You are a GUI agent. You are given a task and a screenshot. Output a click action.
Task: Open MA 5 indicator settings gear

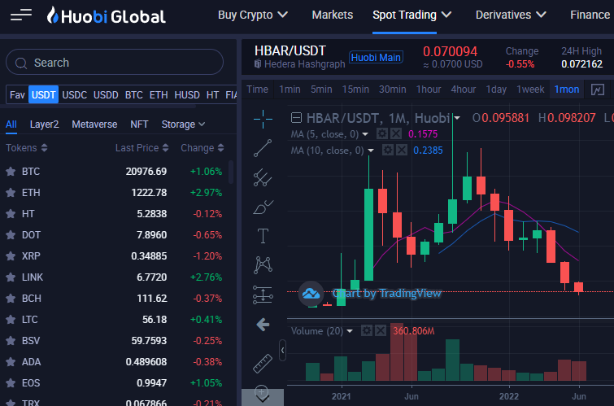[381, 134]
